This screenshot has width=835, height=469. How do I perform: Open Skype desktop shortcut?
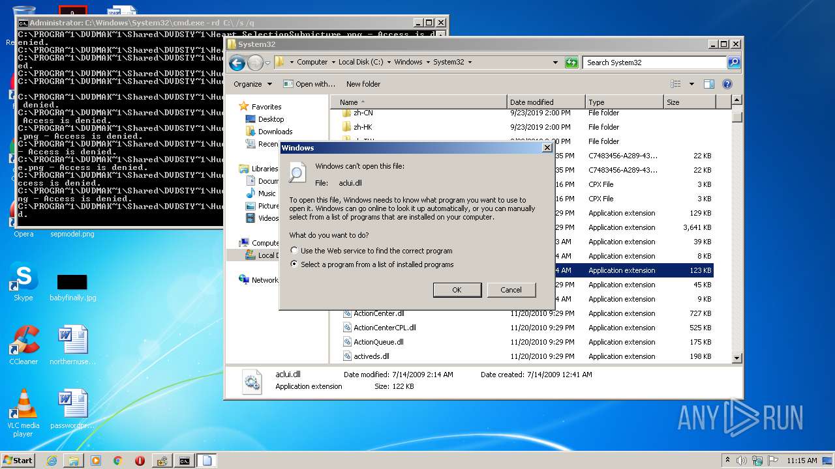point(23,282)
